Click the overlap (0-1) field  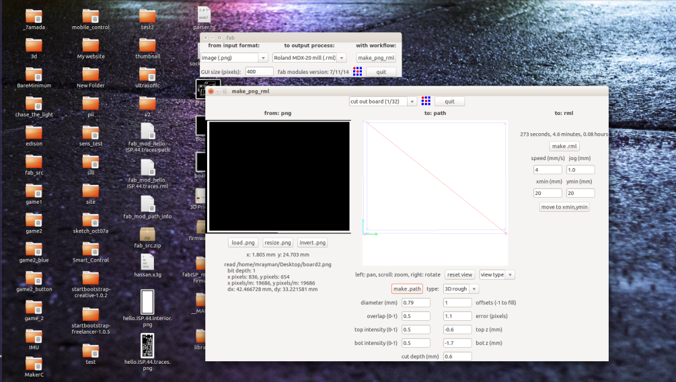pyautogui.click(x=416, y=316)
